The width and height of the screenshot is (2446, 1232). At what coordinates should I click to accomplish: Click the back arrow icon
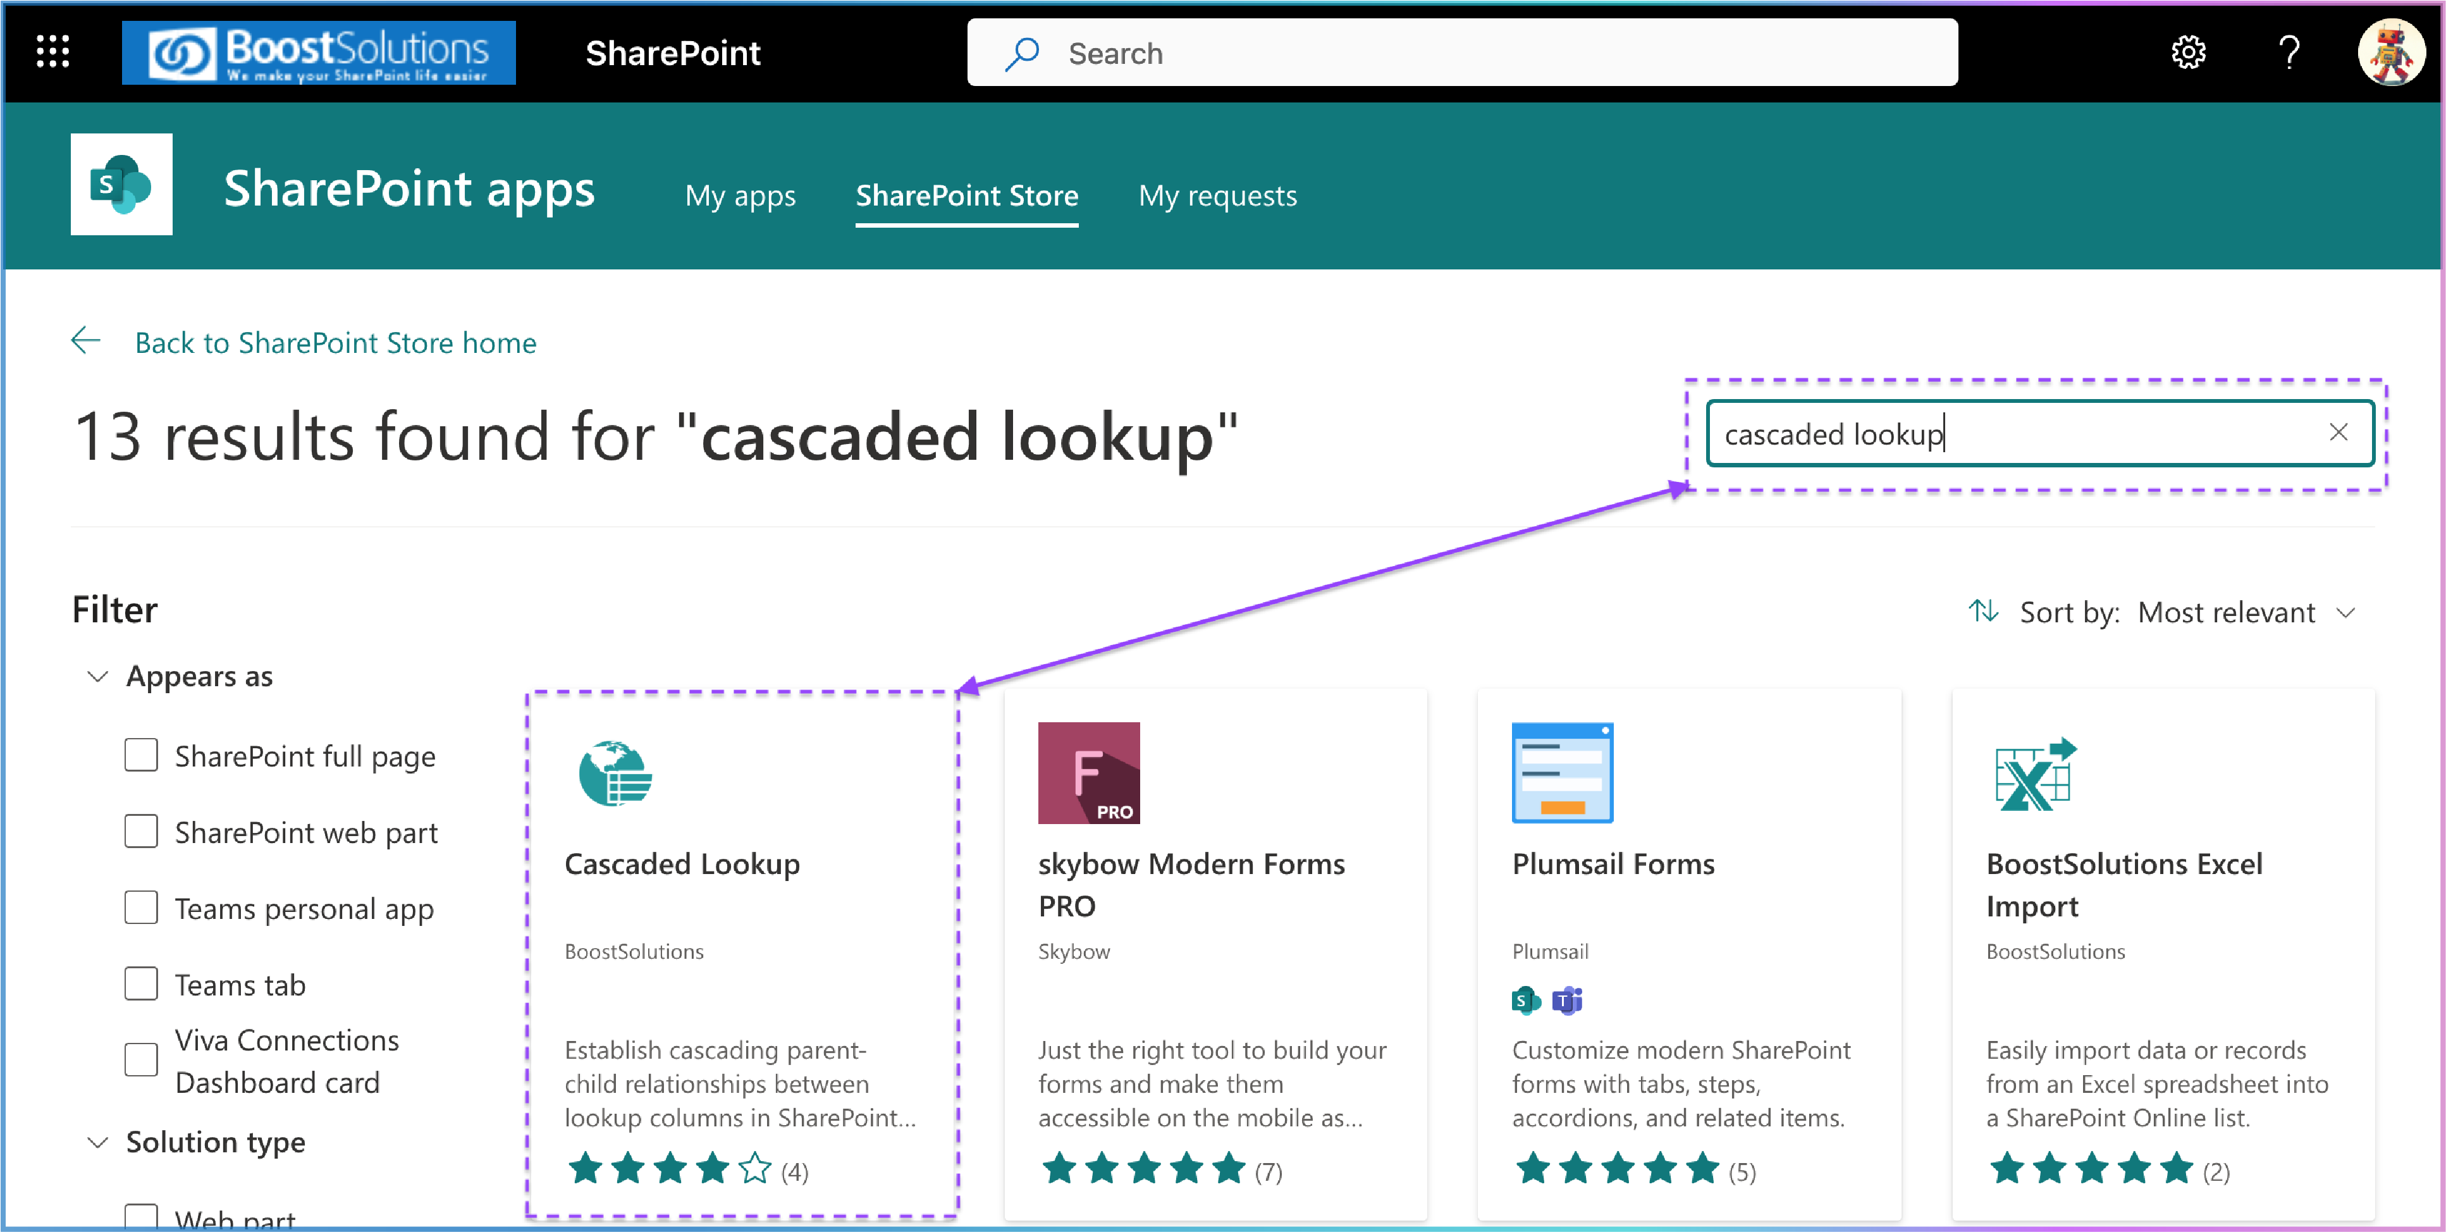coord(87,341)
